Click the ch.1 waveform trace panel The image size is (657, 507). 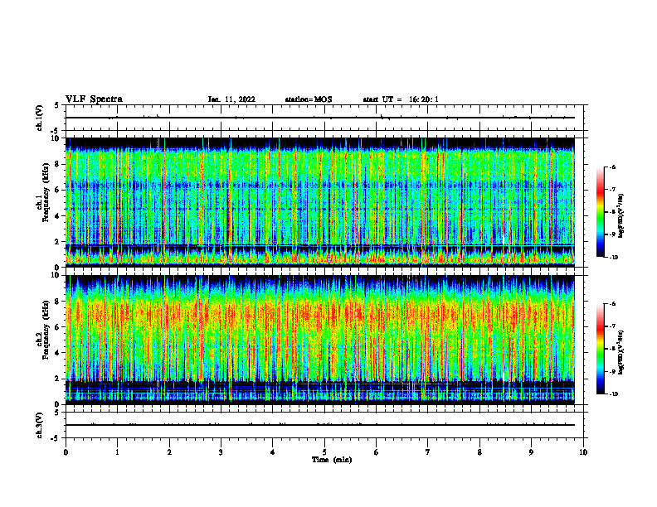pyautogui.click(x=324, y=118)
